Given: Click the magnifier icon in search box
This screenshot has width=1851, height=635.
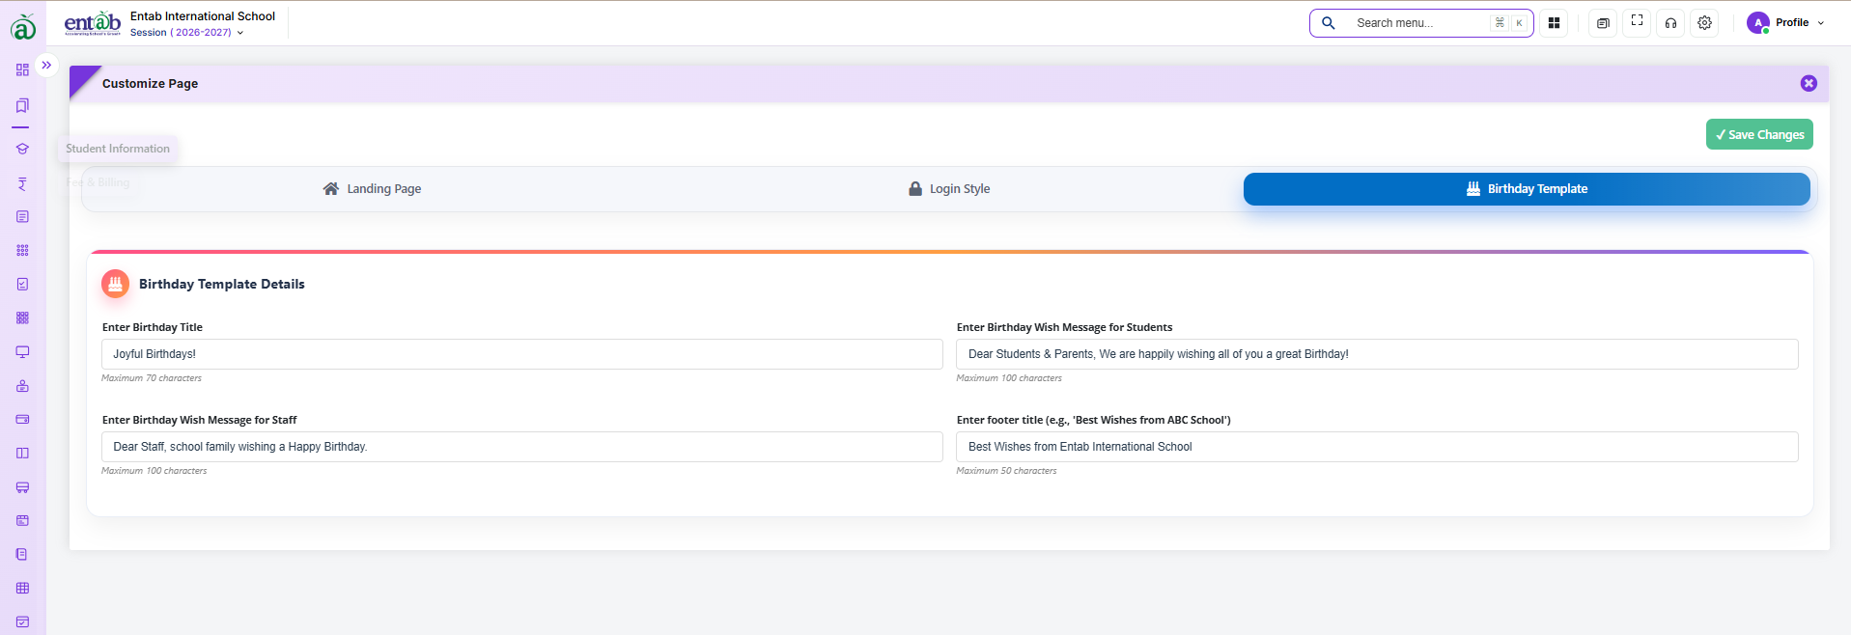Looking at the screenshot, I should 1329,23.
